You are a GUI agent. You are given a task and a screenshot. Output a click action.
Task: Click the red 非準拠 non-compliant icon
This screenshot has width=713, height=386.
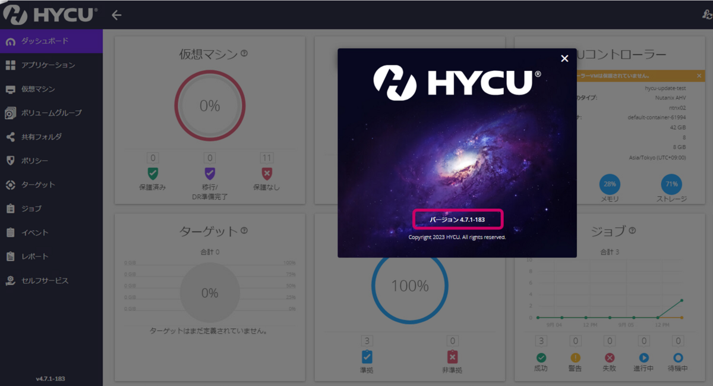[x=452, y=357]
